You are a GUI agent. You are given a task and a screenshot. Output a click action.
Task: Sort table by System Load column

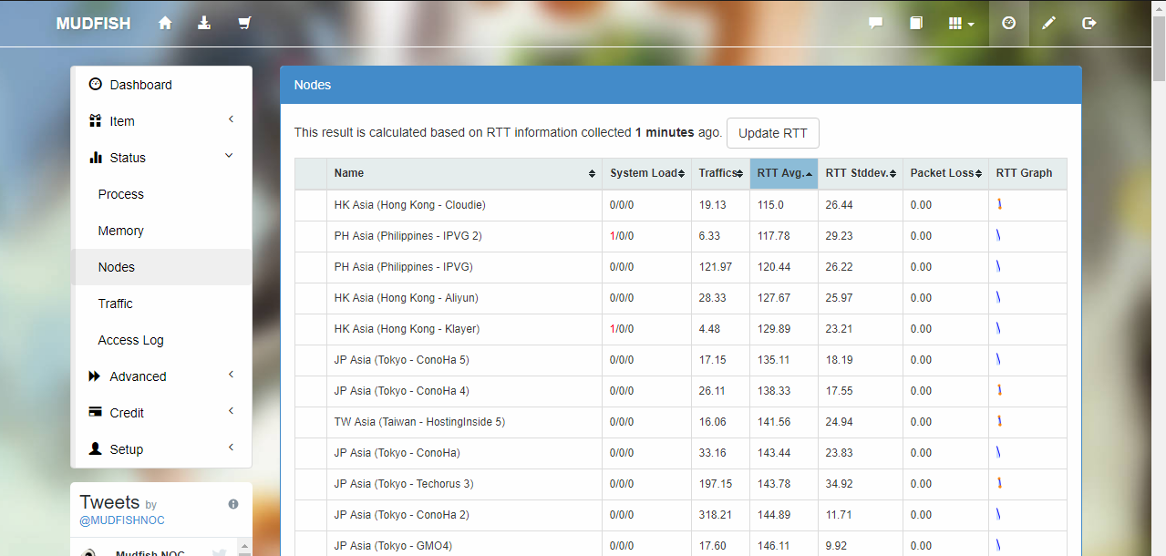646,173
